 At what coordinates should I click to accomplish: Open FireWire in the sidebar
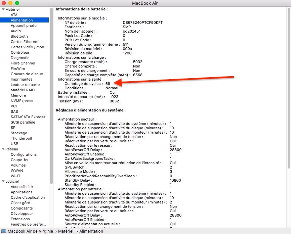tap(18, 68)
